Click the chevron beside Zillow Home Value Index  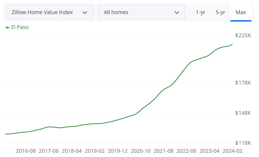85,12
